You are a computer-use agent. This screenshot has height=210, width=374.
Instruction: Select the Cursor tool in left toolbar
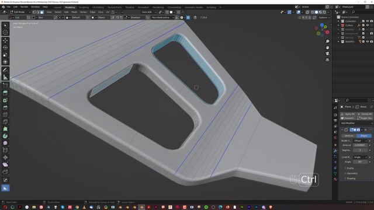pyautogui.click(x=5, y=33)
